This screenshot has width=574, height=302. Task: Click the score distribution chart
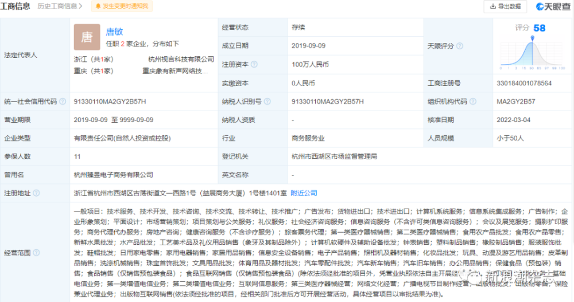[532, 53]
